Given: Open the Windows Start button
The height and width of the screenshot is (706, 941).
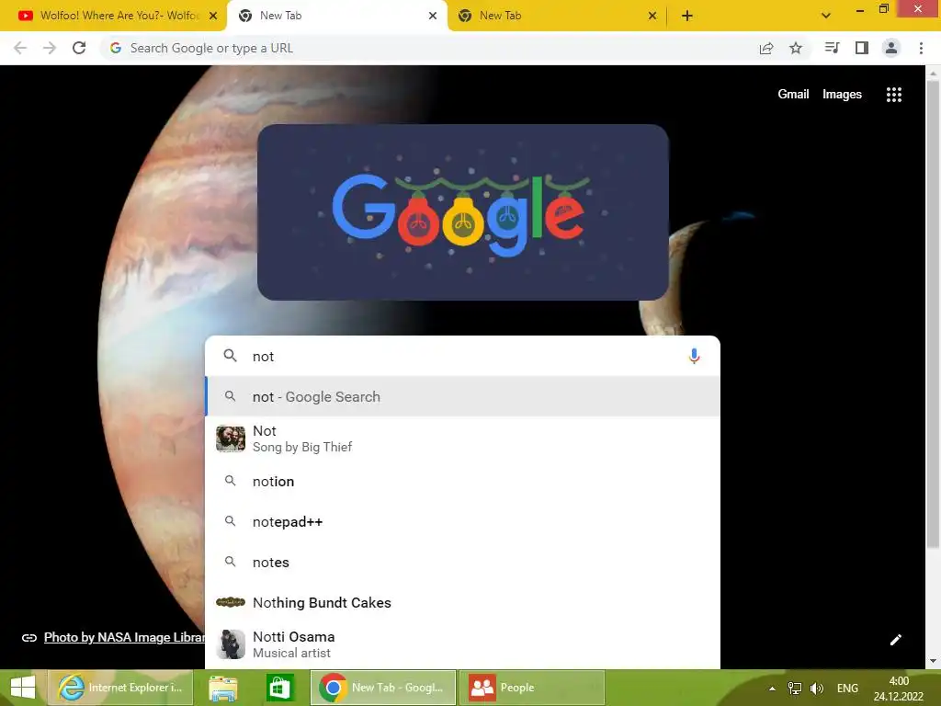Looking at the screenshot, I should (x=23, y=688).
